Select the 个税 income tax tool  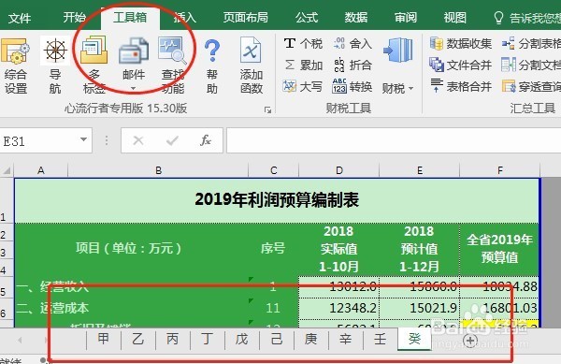point(303,44)
